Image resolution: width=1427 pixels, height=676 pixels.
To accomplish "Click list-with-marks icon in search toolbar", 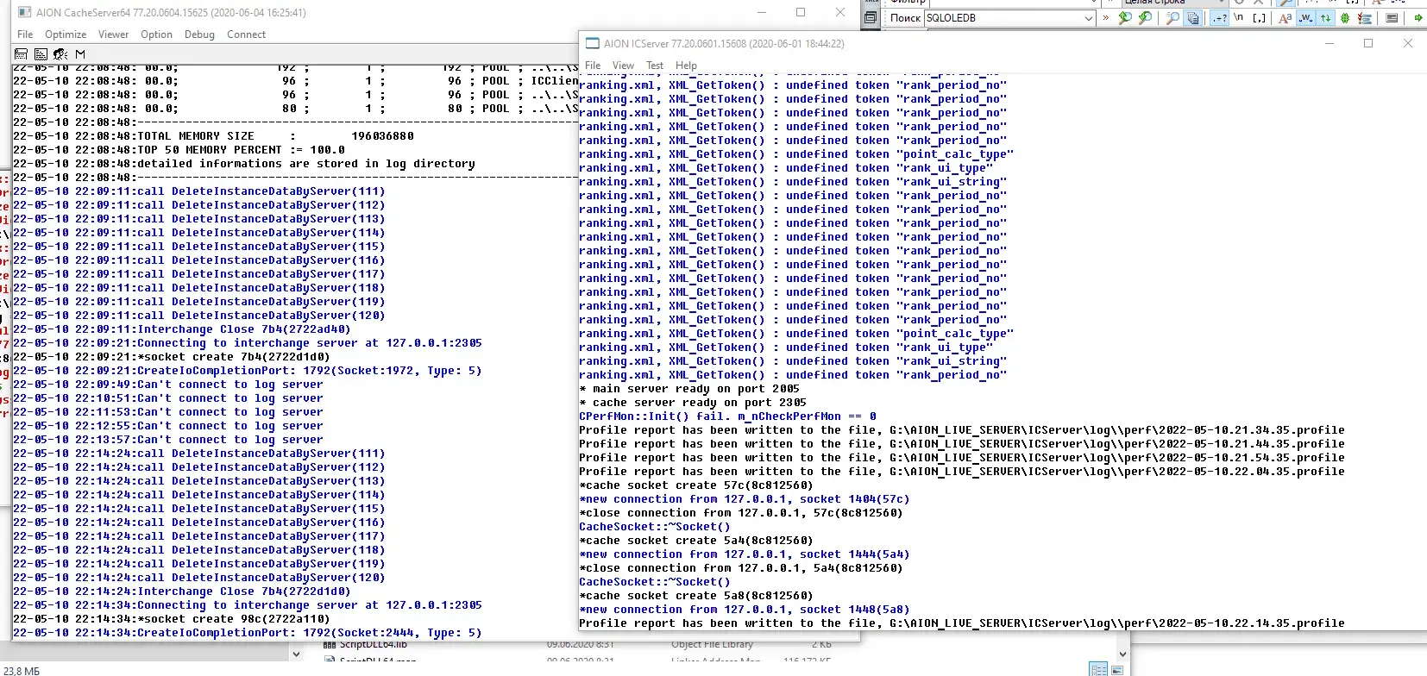I will point(1365,17).
